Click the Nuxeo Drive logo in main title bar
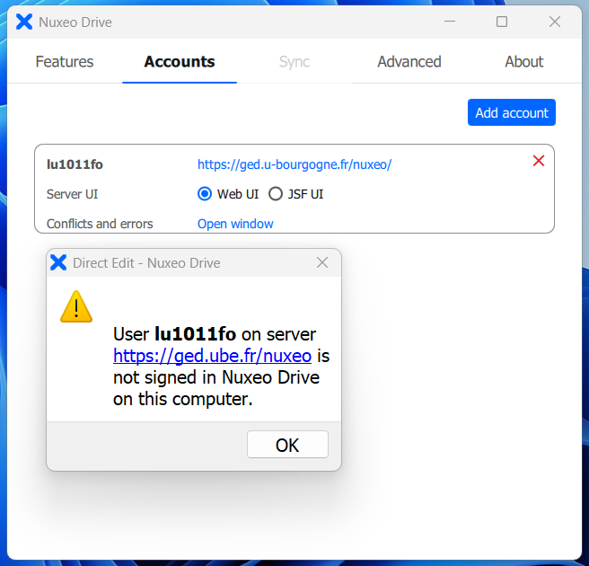Viewport: 589px width, 566px height. 24,22
